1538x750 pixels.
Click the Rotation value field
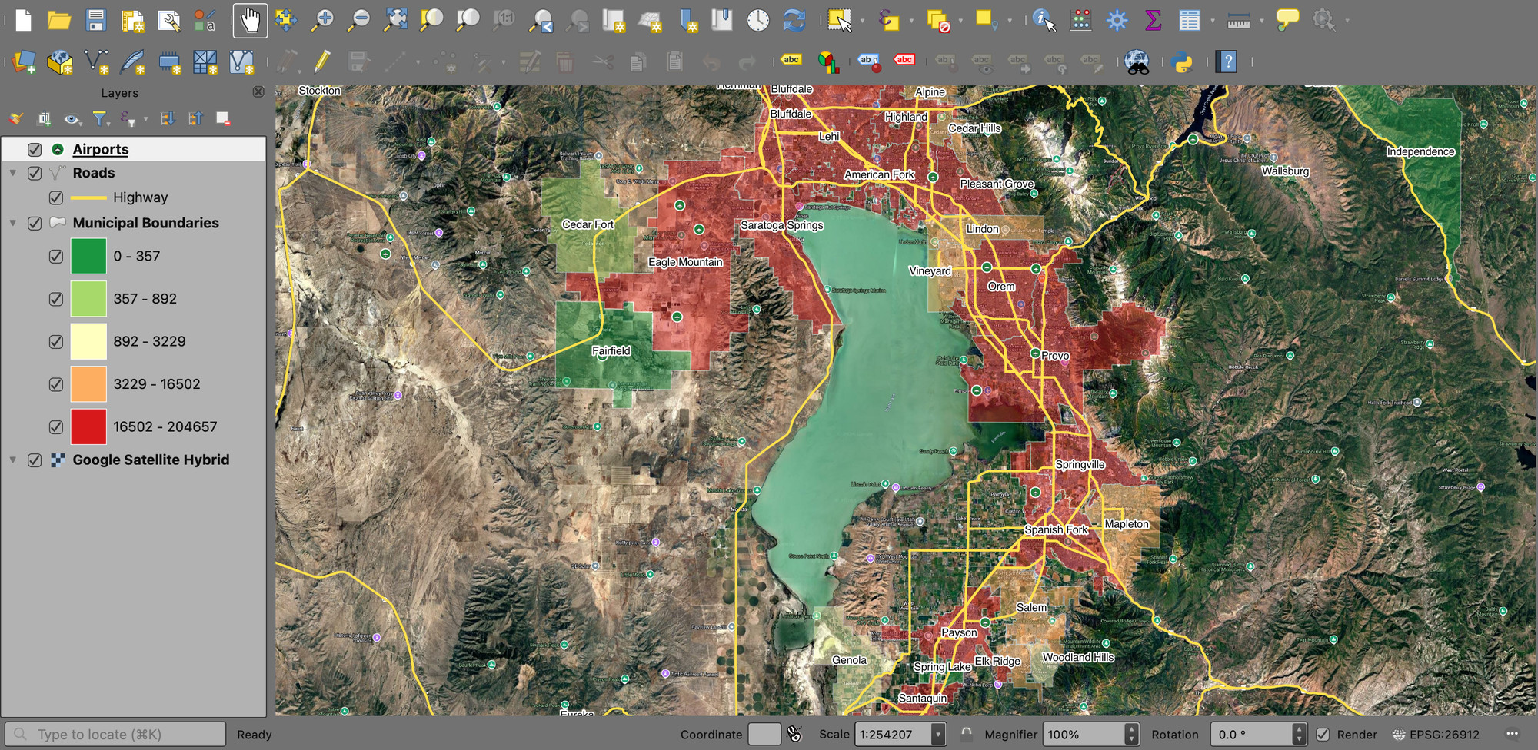(x=1251, y=735)
